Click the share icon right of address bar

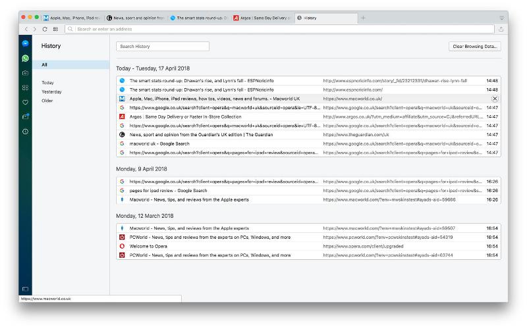pos(501,29)
